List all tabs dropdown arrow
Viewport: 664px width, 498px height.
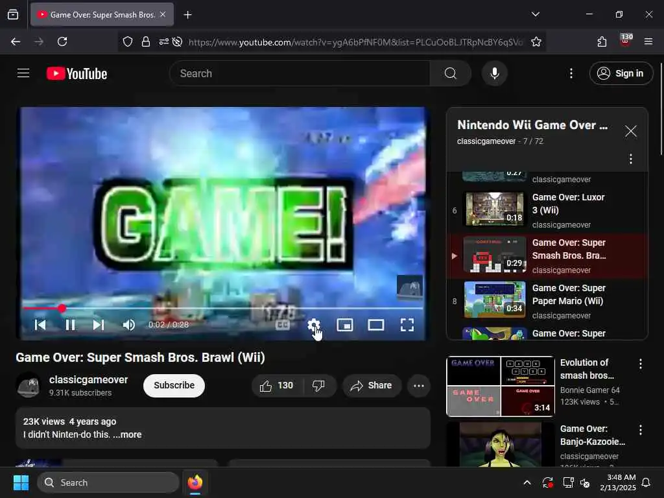[x=535, y=14]
